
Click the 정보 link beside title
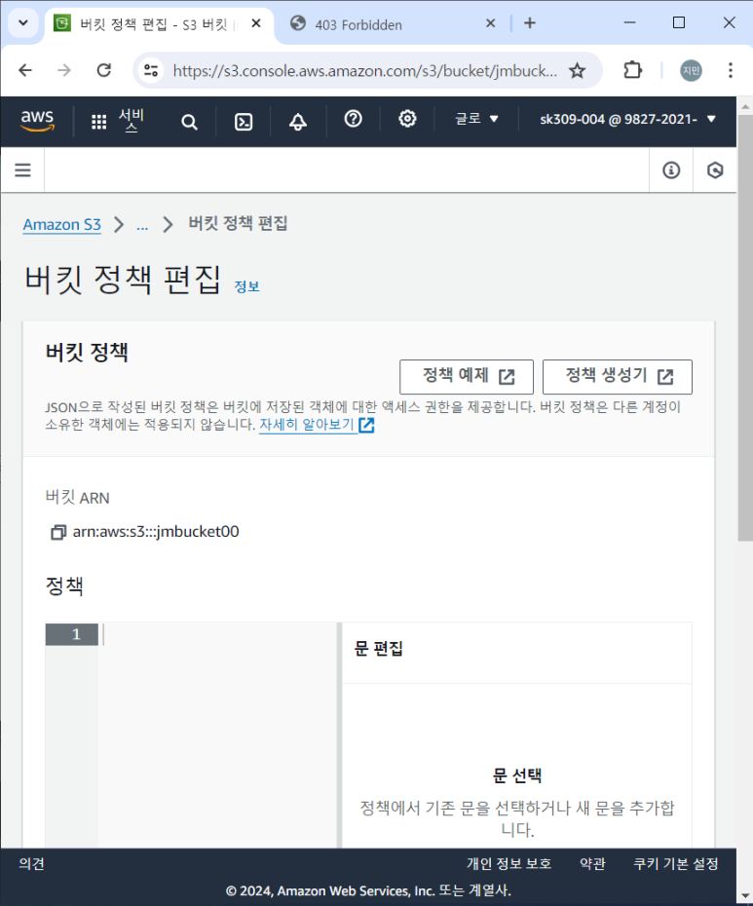pyautogui.click(x=247, y=286)
